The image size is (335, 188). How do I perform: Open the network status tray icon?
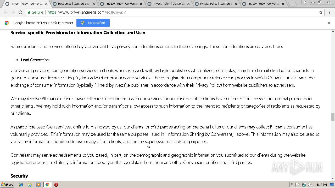(x=304, y=185)
